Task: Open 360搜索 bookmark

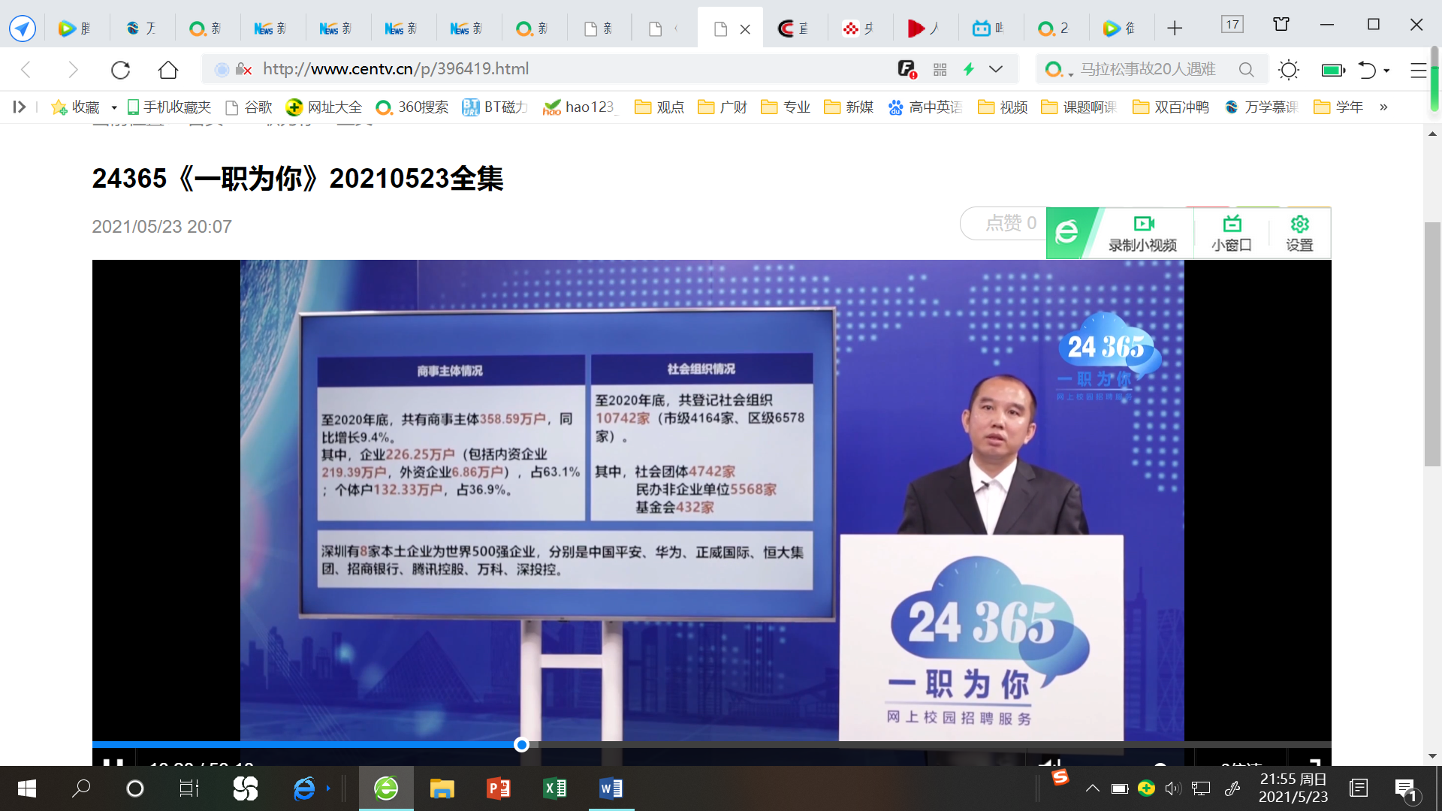Action: tap(412, 107)
